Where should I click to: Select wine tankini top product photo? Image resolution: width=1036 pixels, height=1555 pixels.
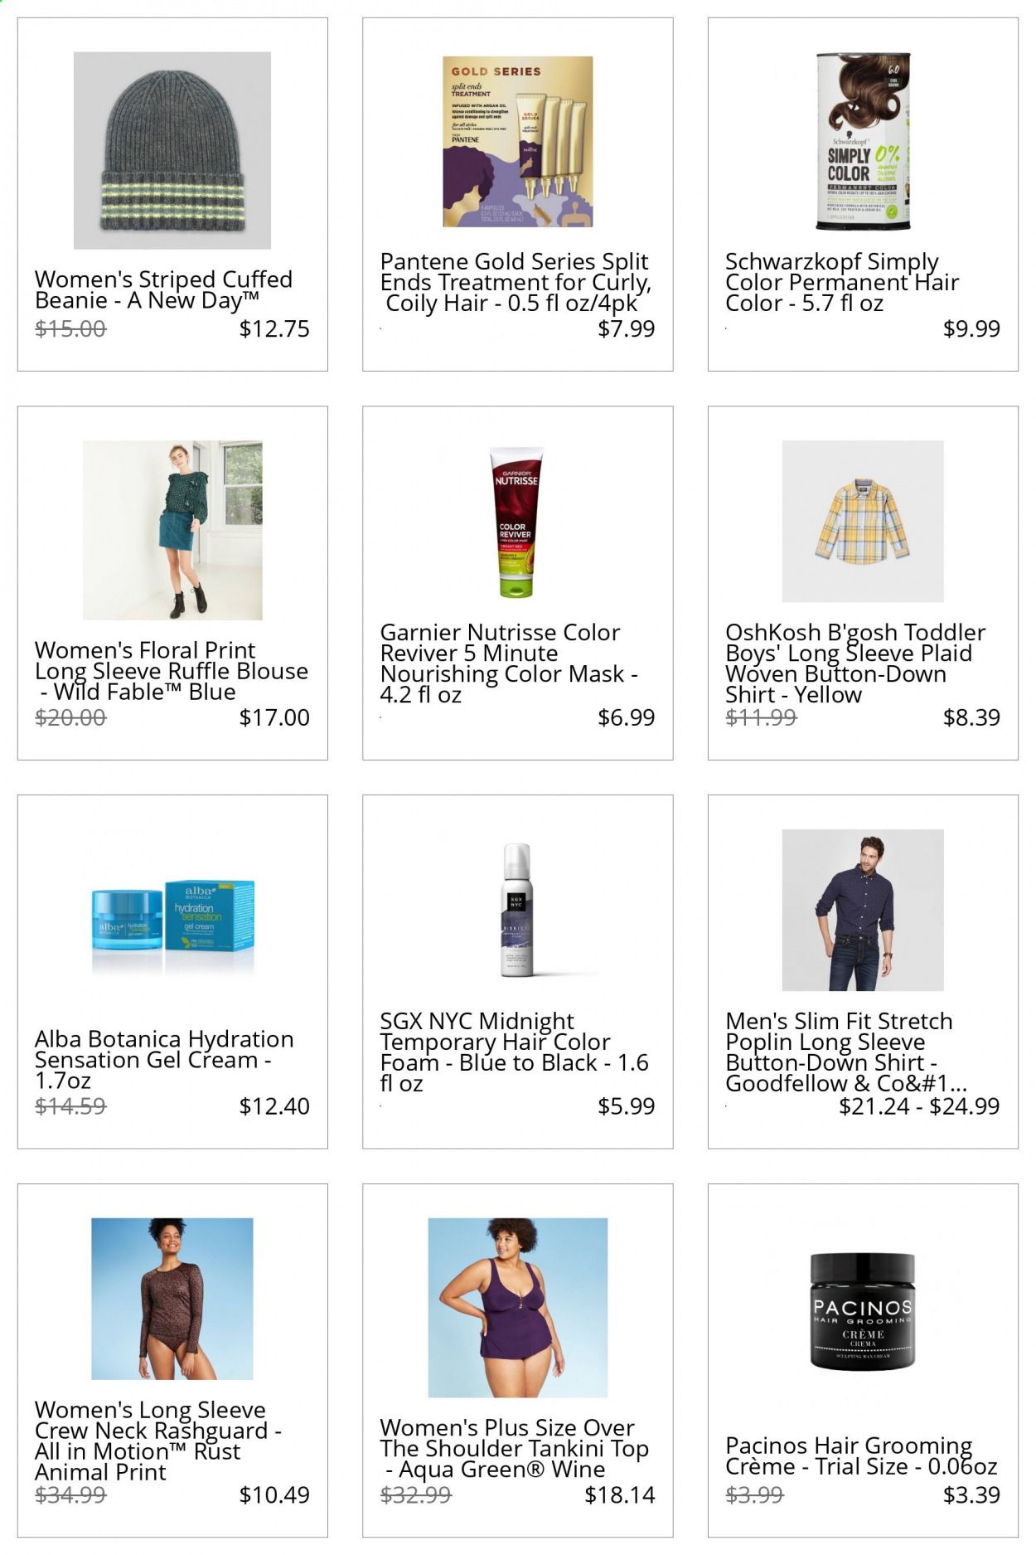[x=518, y=1308]
